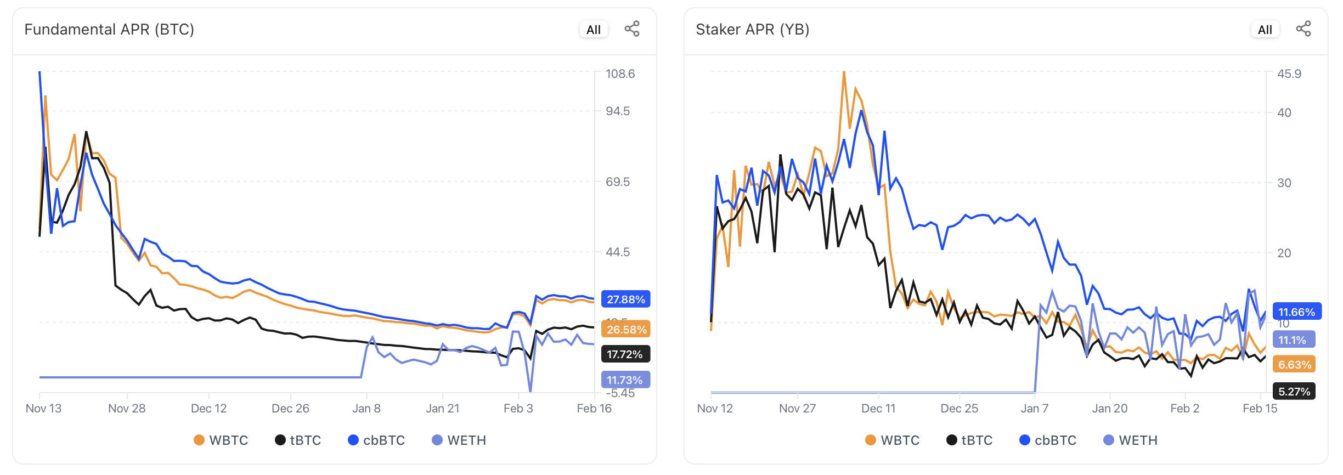
Task: Click Jan 20 date on Staker chart axis
Action: click(x=1110, y=409)
